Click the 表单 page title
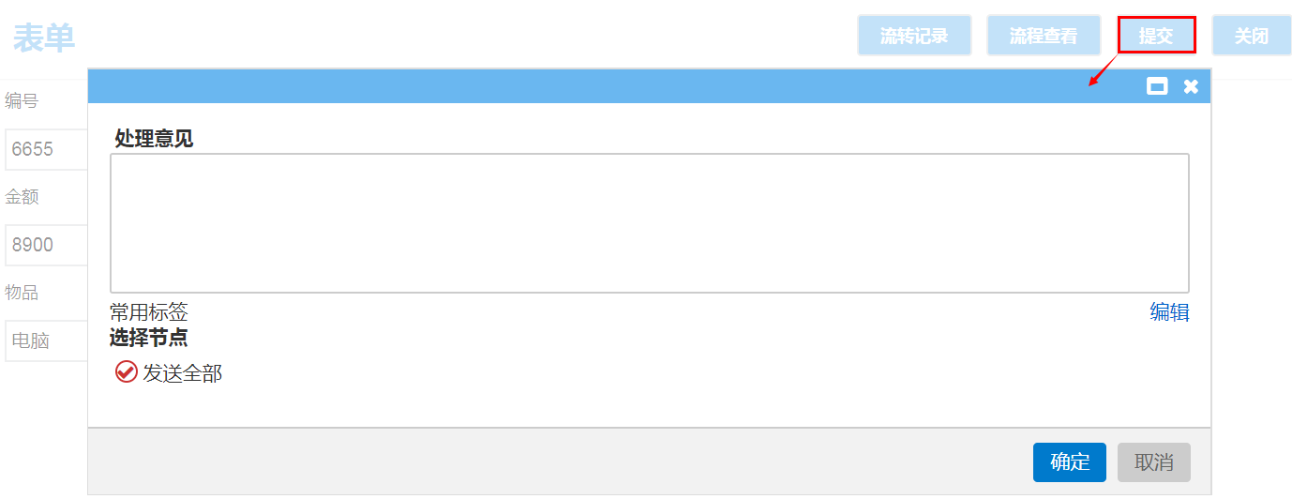This screenshot has width=1292, height=499. click(44, 38)
